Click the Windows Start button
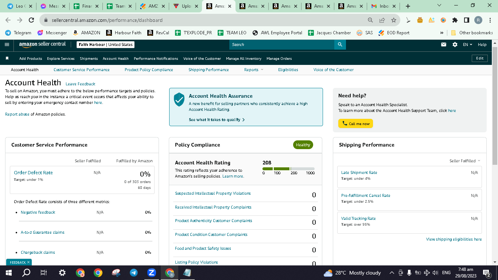Viewport: 498px width, 280px height. pyautogui.click(x=9, y=273)
